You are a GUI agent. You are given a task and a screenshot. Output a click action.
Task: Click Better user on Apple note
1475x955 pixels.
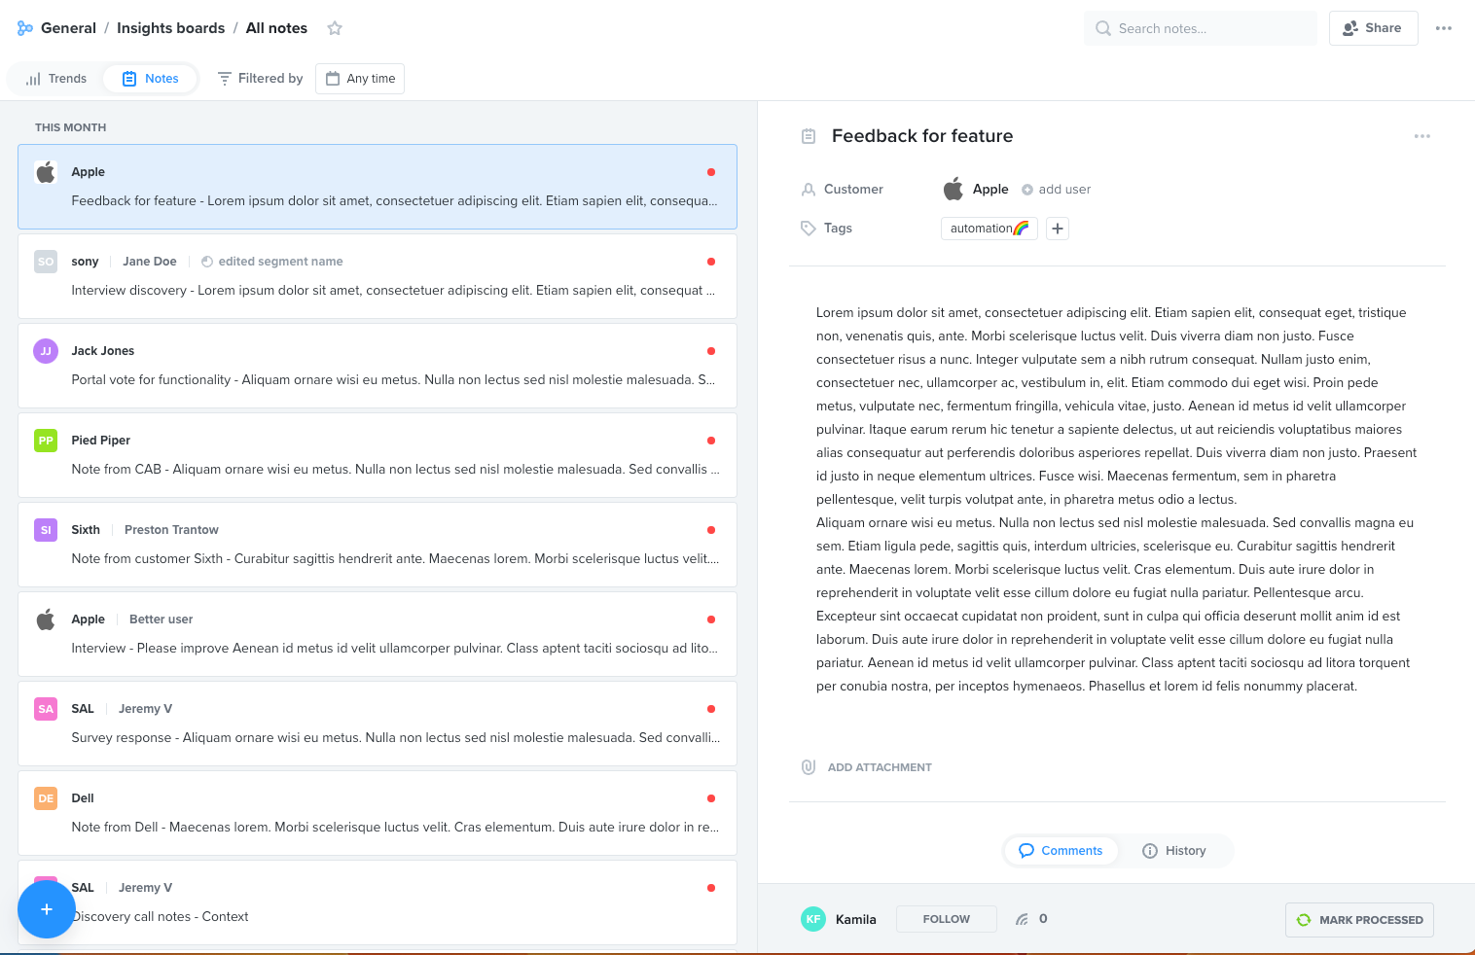[161, 619]
